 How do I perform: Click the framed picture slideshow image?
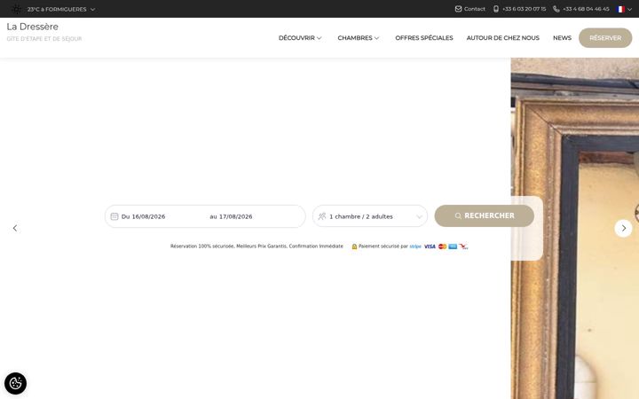(x=574, y=228)
